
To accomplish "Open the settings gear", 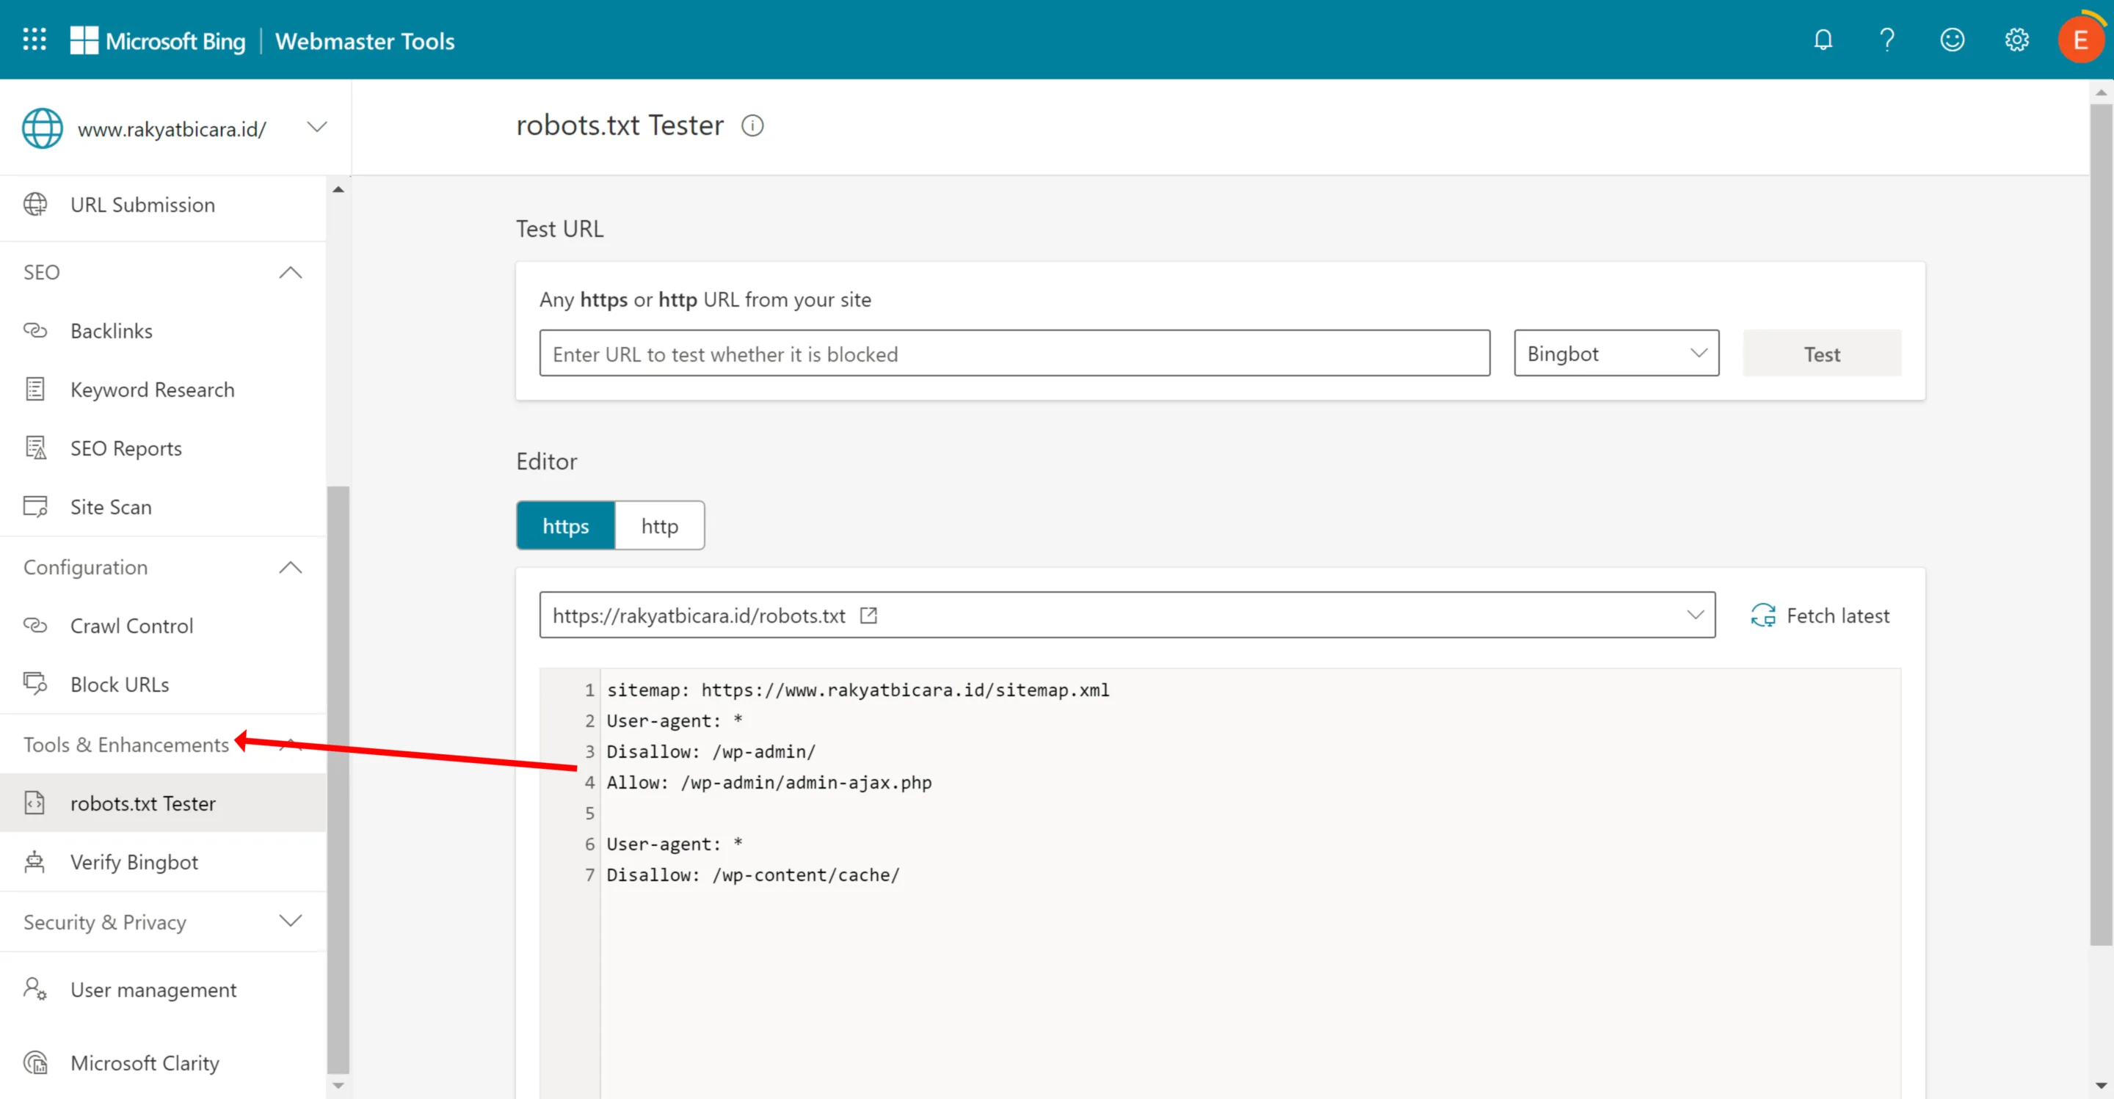I will (x=2016, y=40).
